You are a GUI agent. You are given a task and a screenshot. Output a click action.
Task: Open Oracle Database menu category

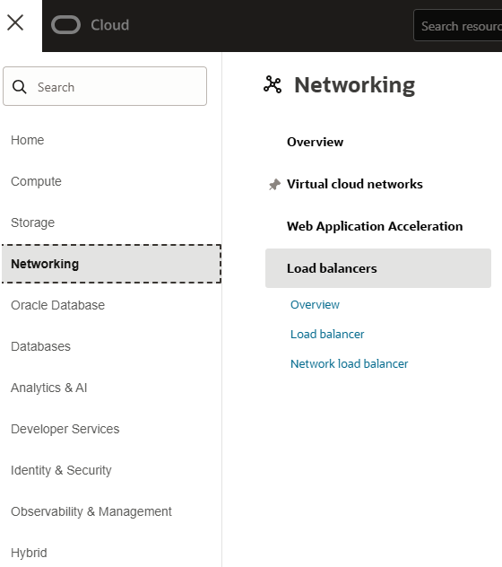(x=58, y=305)
